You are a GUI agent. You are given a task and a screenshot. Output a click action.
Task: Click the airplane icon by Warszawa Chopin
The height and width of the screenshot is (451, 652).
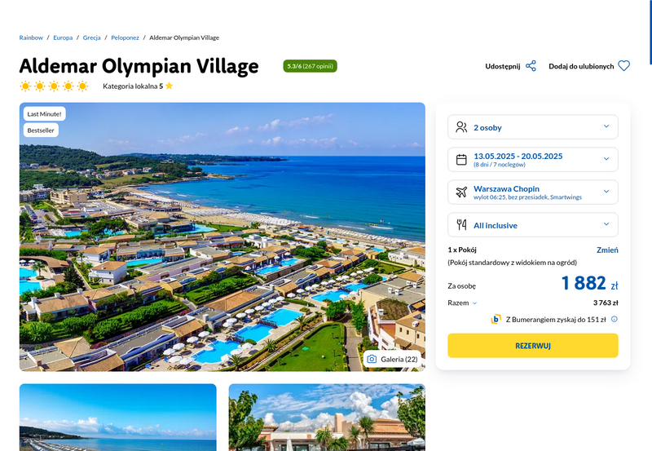pos(461,192)
